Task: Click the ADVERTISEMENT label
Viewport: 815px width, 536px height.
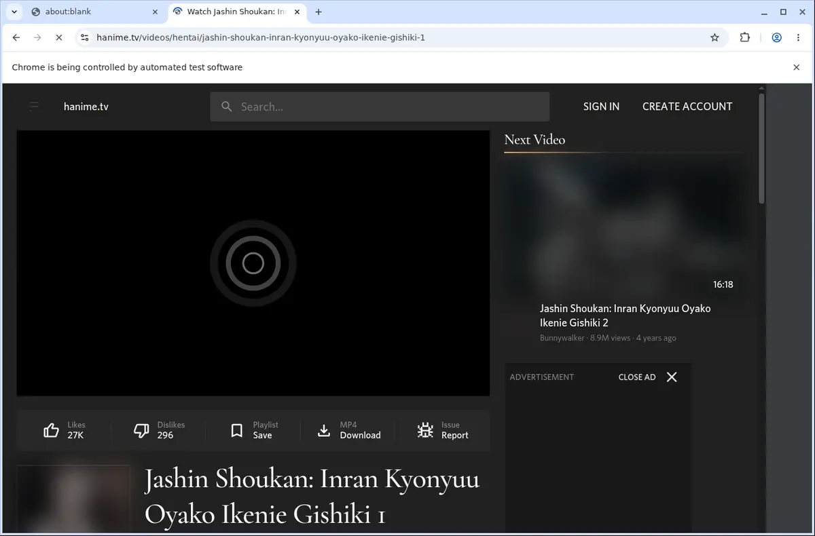Action: pos(541,377)
